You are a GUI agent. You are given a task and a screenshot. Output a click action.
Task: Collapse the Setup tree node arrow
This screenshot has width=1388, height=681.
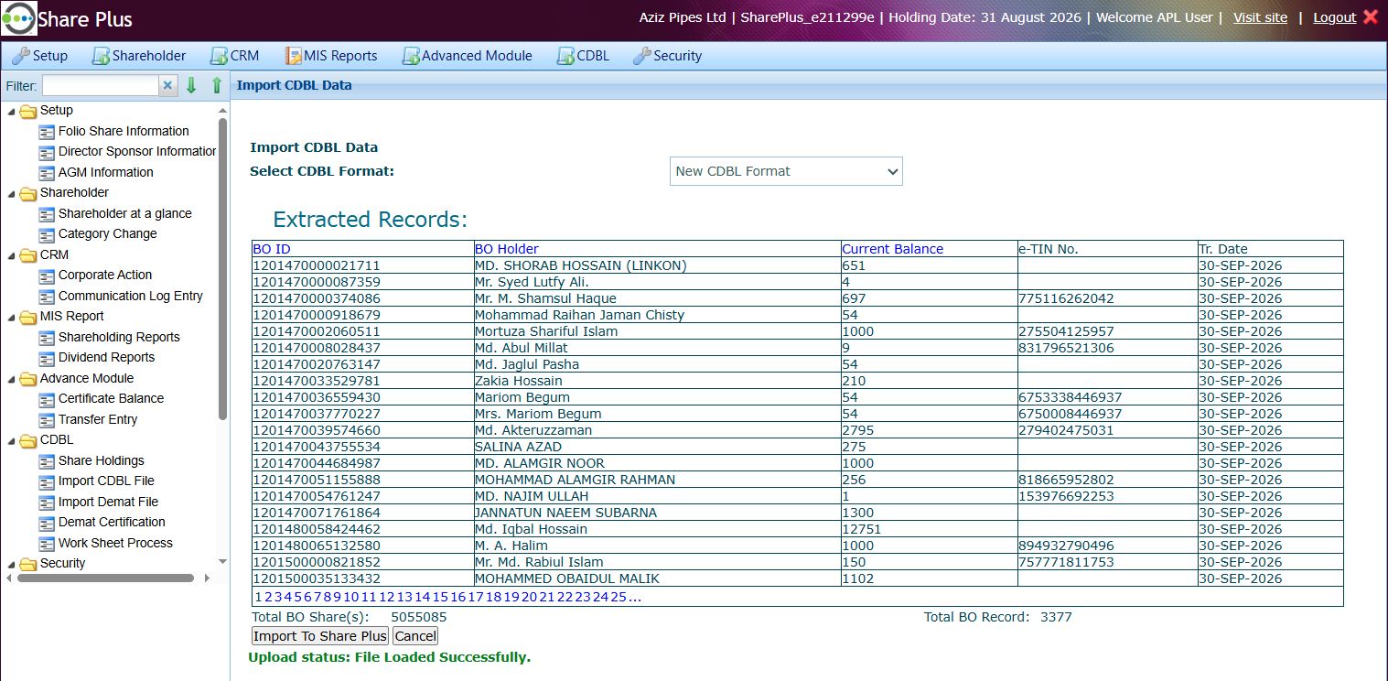click(12, 112)
